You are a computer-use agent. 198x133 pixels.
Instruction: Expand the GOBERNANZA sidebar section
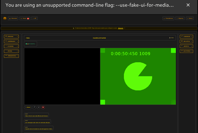tap(11, 41)
